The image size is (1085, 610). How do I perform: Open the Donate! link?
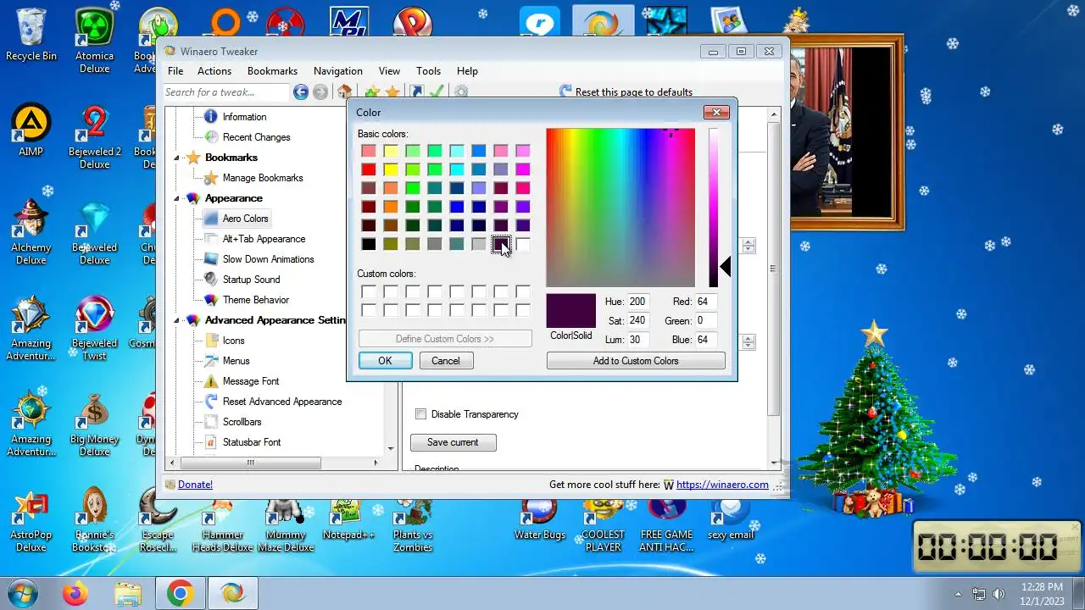[195, 485]
